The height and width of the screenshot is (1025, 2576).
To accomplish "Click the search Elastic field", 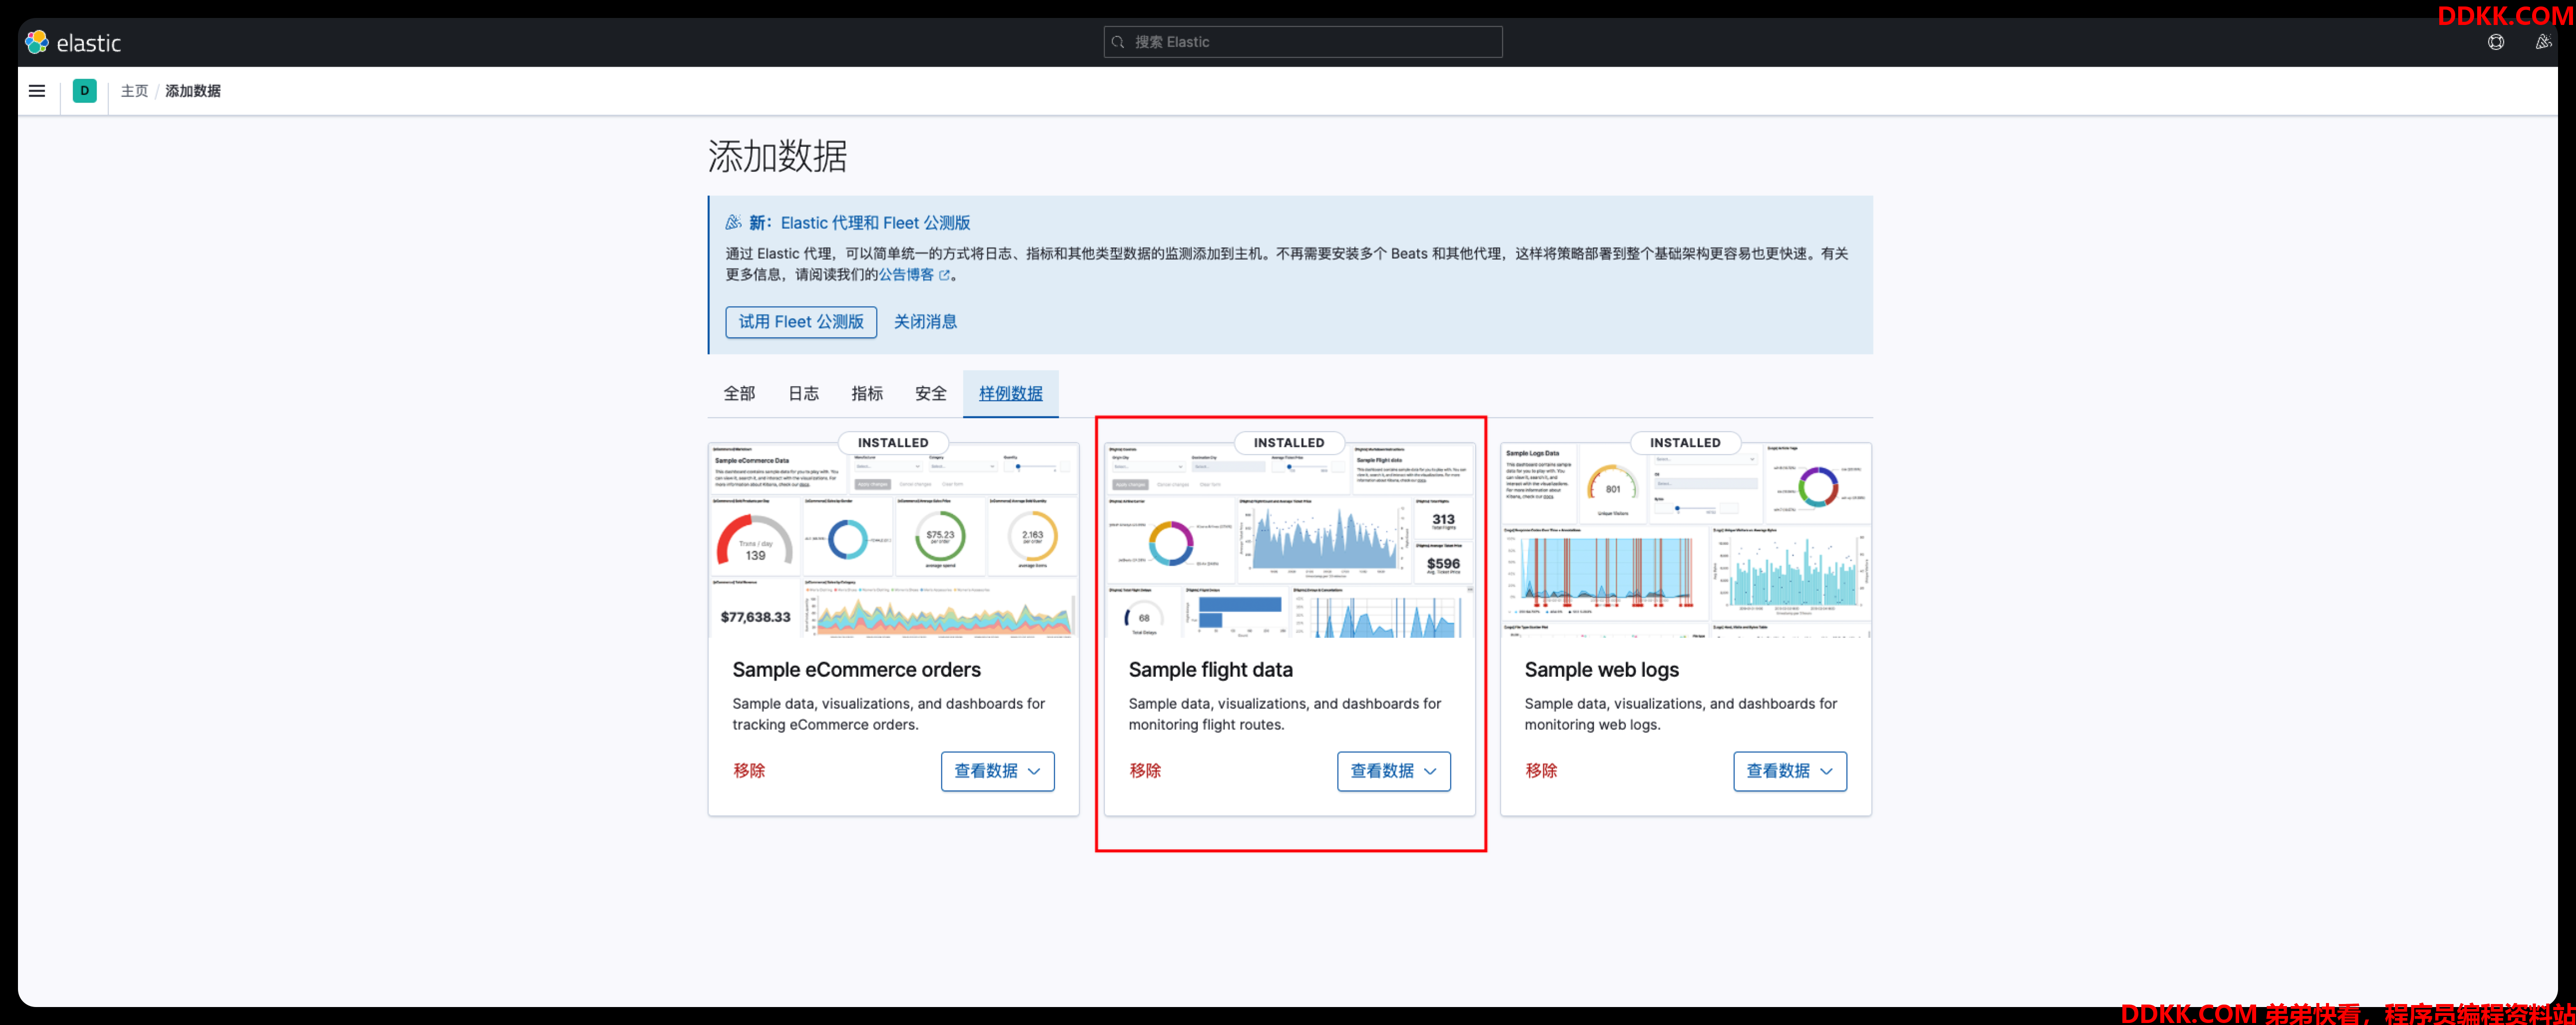I will click(1302, 42).
